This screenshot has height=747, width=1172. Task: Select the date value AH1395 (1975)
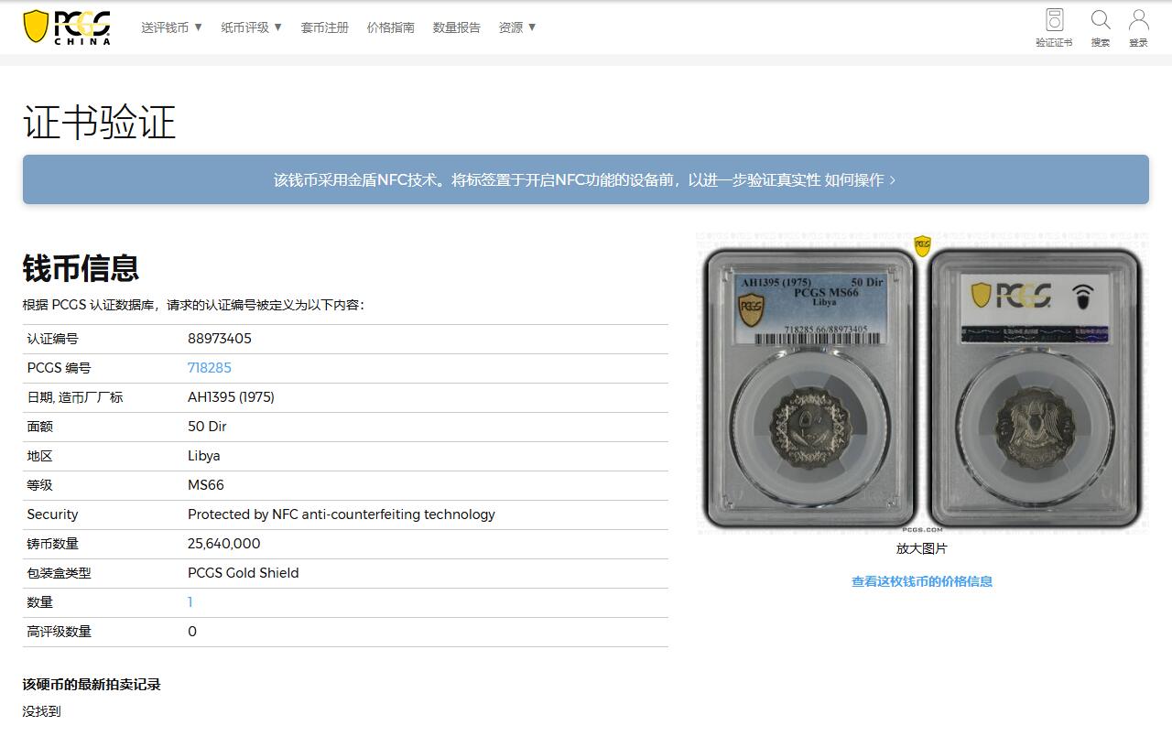pyautogui.click(x=231, y=397)
